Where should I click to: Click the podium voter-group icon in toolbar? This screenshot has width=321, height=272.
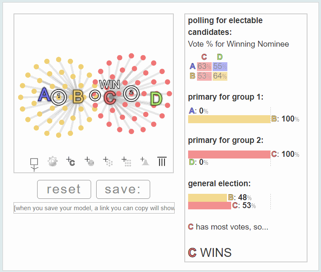34,165
